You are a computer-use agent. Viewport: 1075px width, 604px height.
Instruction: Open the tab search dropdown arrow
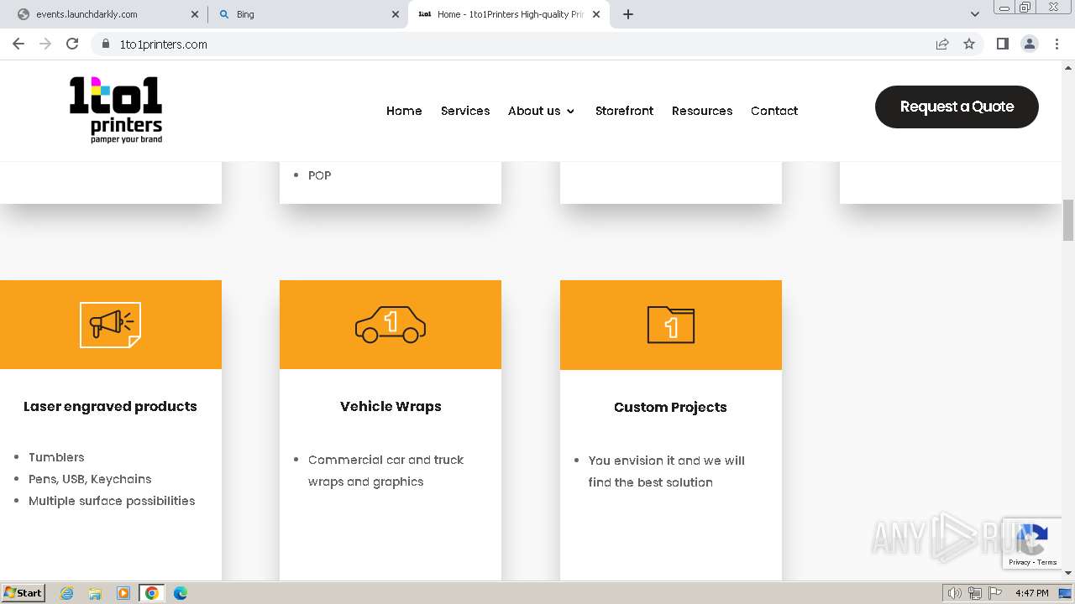pyautogui.click(x=975, y=14)
